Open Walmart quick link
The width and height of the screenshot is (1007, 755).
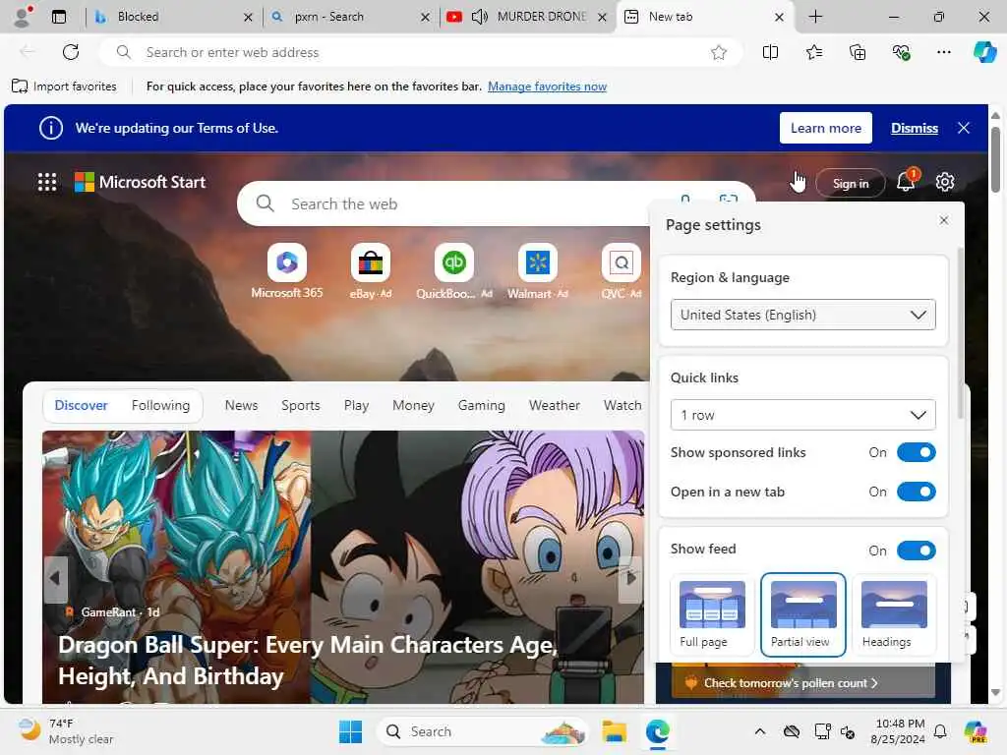538,271
